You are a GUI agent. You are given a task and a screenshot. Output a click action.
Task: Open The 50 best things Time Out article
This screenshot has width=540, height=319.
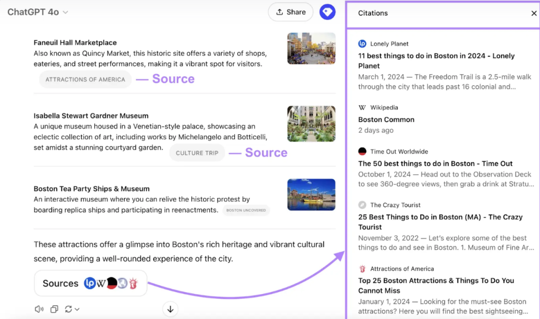(435, 164)
